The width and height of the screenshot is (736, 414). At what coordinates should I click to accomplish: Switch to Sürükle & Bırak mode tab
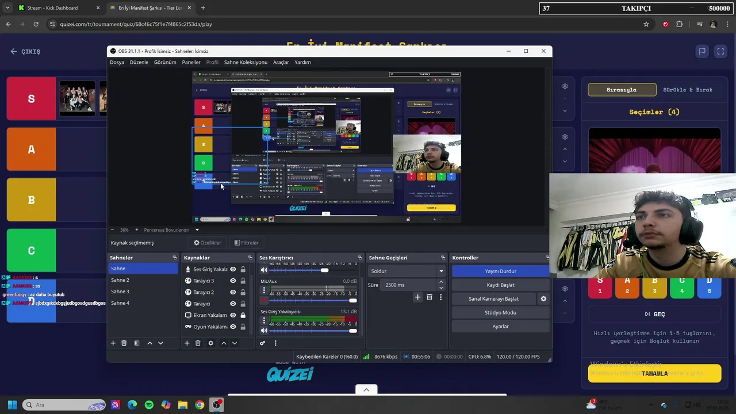coord(688,90)
